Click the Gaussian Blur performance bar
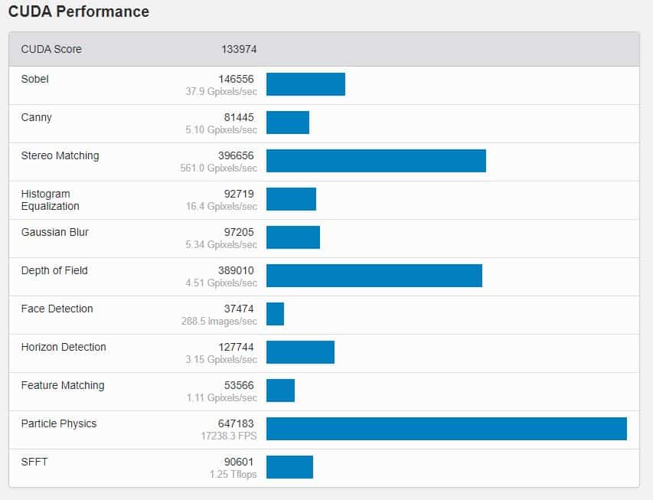653x500 pixels. click(293, 237)
